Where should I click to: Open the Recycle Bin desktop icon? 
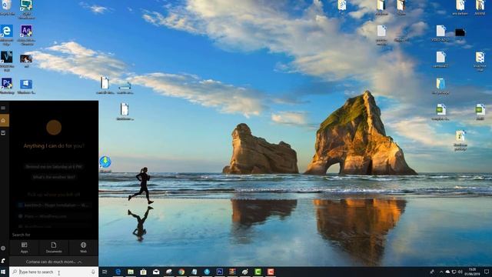(7, 7)
